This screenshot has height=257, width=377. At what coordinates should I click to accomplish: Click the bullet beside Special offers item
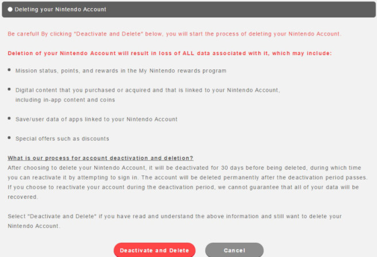point(10,138)
